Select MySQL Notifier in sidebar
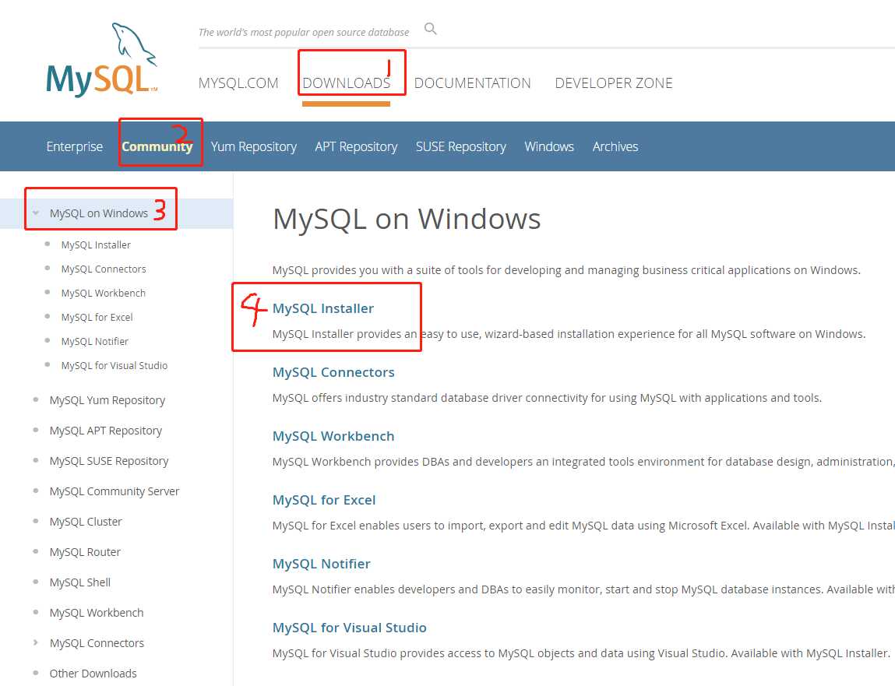 point(95,341)
